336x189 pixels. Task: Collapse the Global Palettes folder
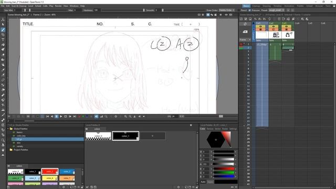[x=8, y=129]
